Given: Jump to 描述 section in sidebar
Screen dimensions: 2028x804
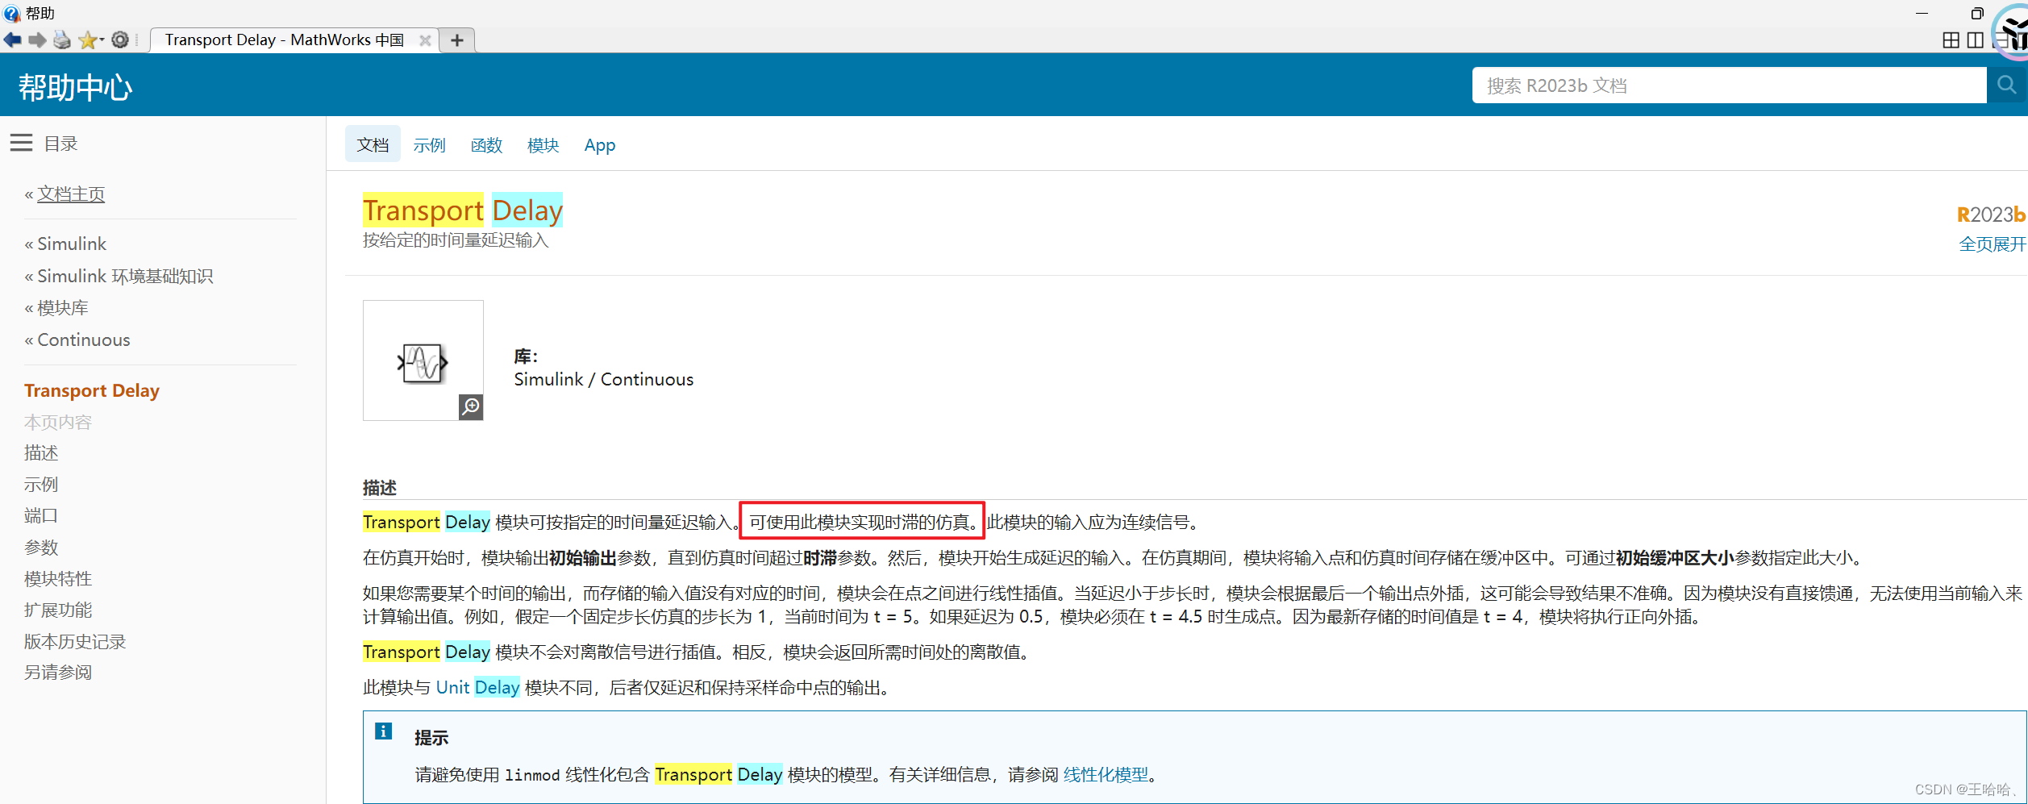Looking at the screenshot, I should (41, 452).
